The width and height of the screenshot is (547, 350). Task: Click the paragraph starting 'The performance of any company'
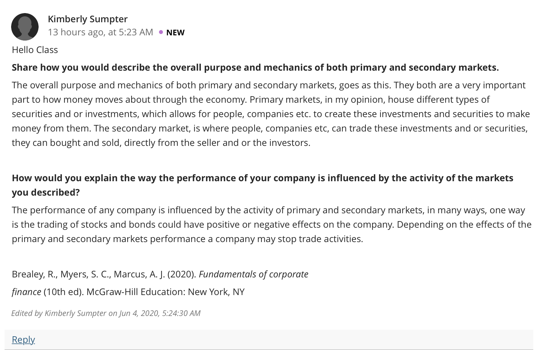272,224
